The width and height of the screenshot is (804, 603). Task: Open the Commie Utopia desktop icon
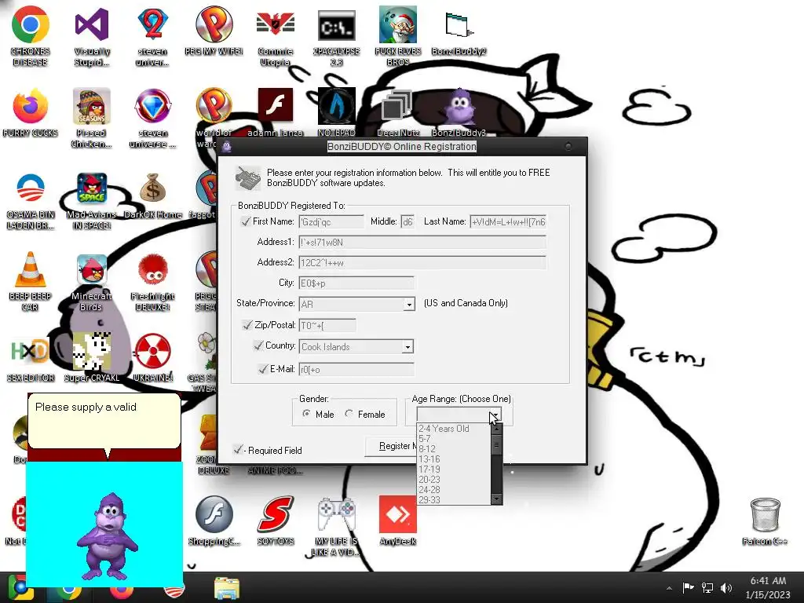[276, 24]
